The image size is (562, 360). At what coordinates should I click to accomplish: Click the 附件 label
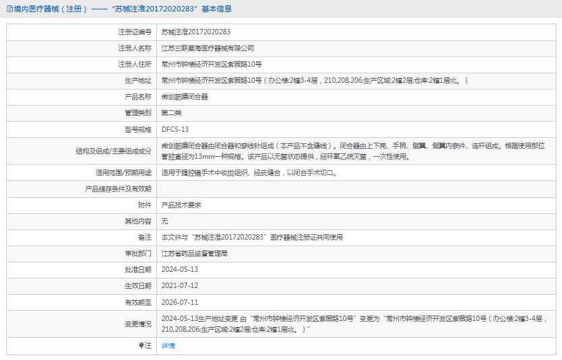coord(145,205)
